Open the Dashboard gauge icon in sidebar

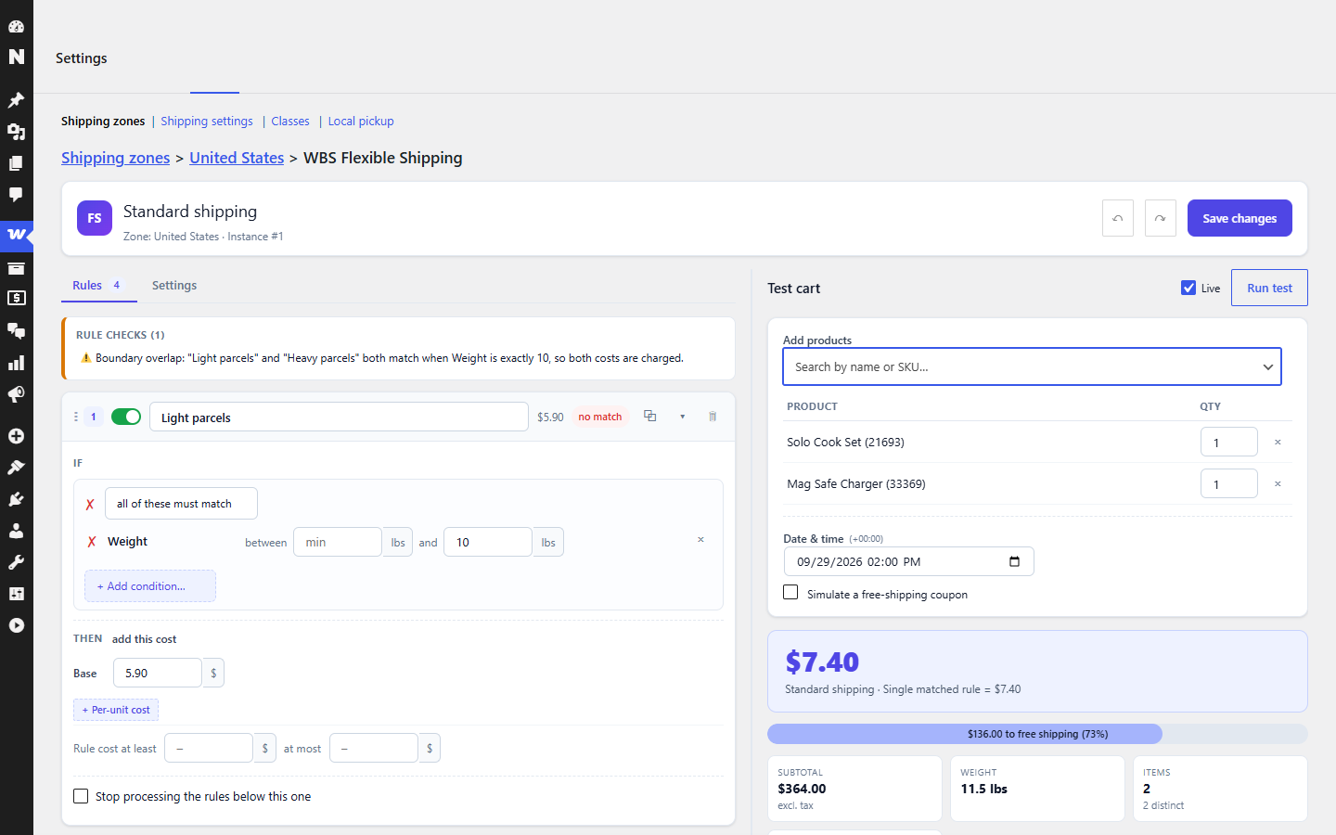(16, 26)
